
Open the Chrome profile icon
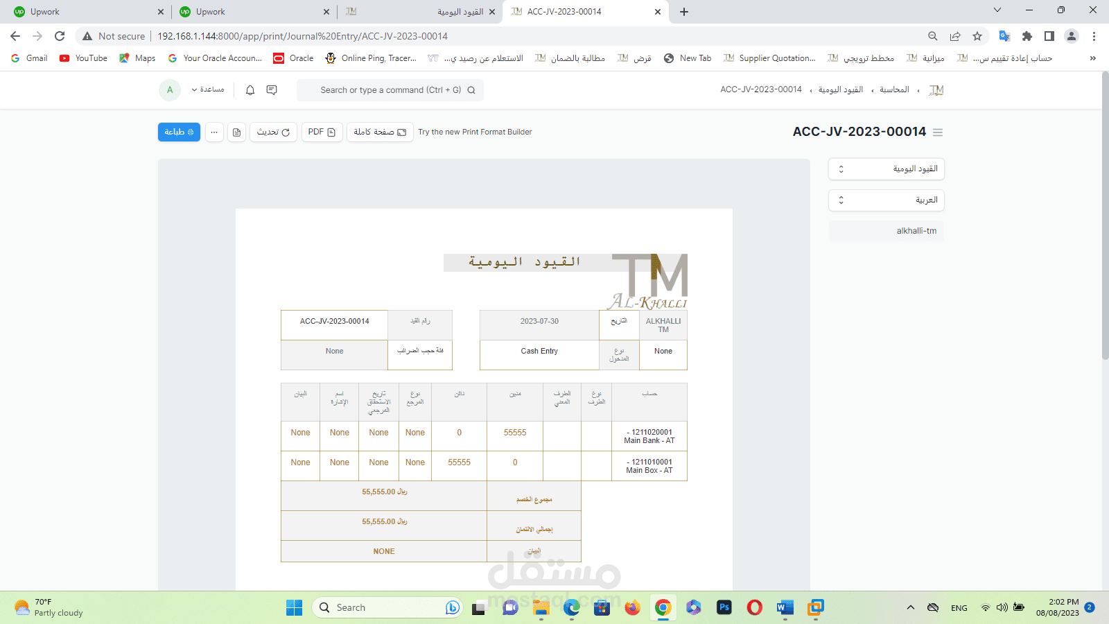(x=1072, y=36)
